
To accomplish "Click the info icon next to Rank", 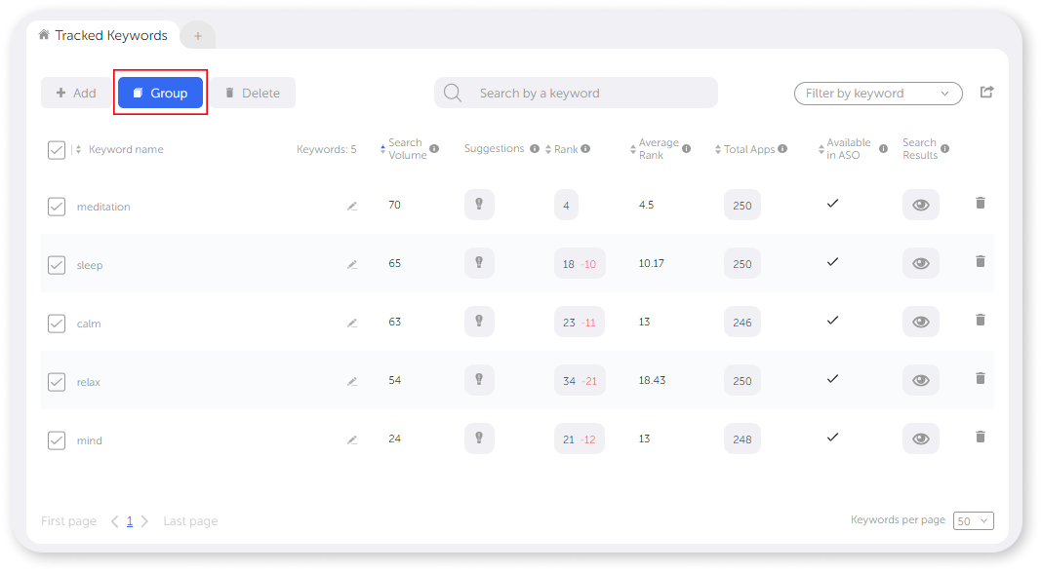I will 585,149.
